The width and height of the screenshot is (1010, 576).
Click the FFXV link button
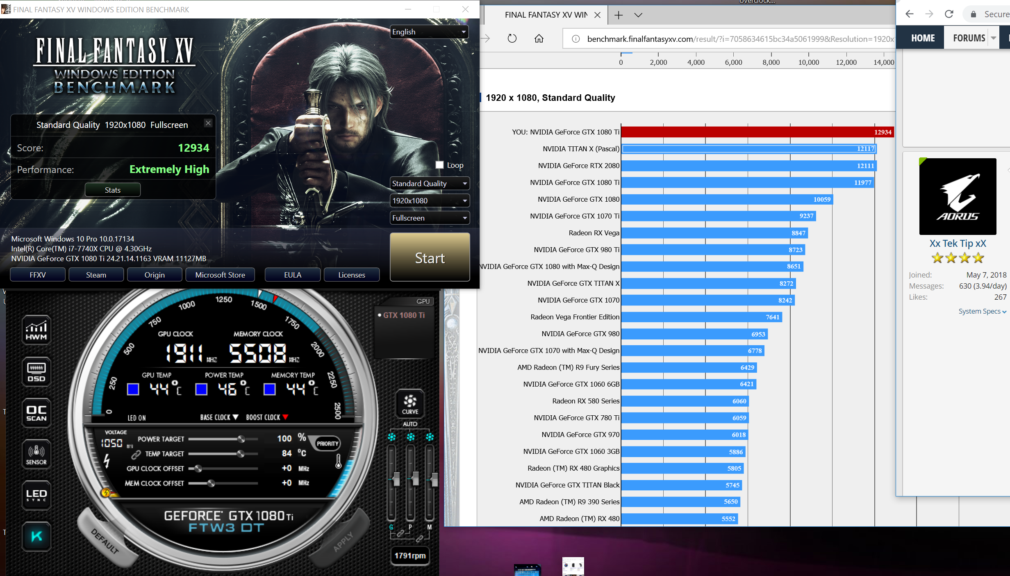[x=38, y=275]
